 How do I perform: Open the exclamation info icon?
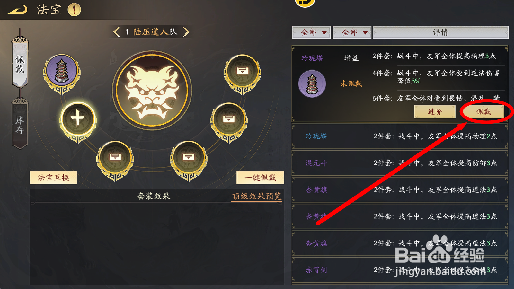coord(74,10)
